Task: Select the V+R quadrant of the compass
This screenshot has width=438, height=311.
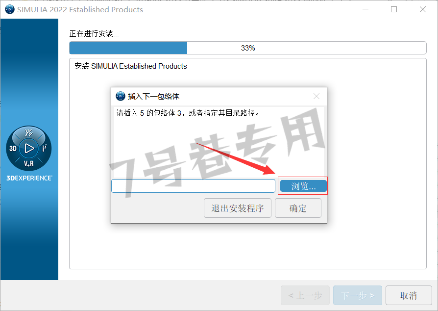Action: (x=29, y=164)
